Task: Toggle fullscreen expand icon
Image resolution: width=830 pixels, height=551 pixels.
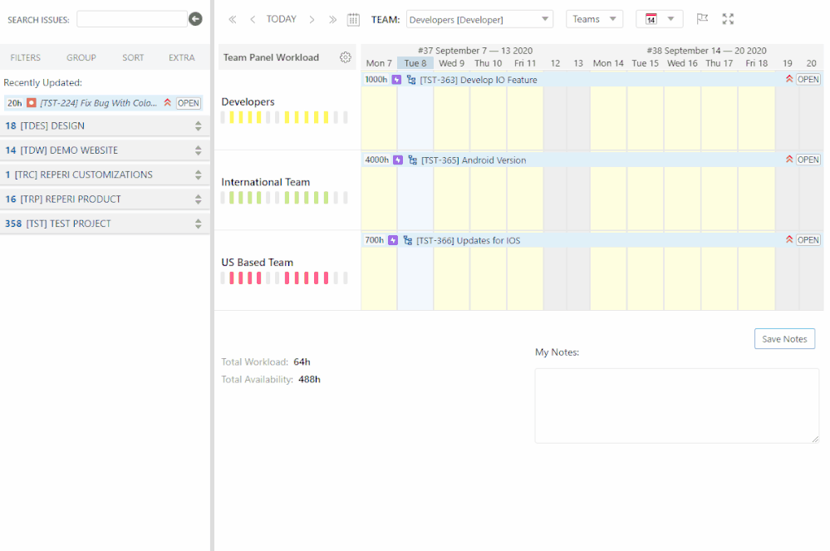Action: point(728,19)
